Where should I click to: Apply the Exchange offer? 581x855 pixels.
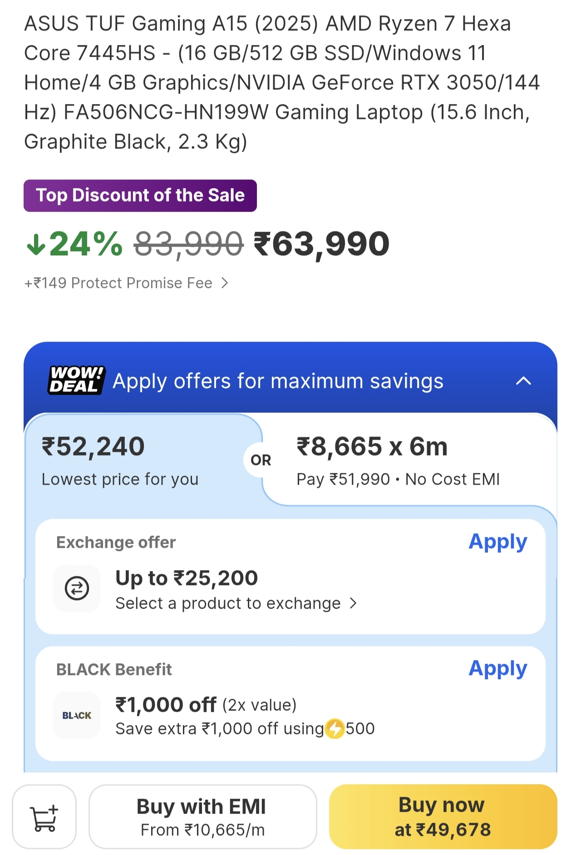pyautogui.click(x=497, y=542)
